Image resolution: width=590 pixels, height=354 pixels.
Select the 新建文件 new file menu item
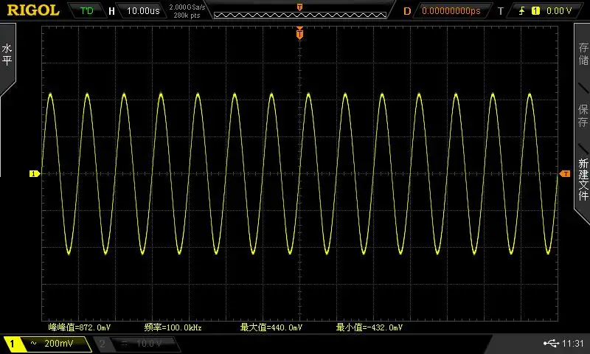point(583,179)
